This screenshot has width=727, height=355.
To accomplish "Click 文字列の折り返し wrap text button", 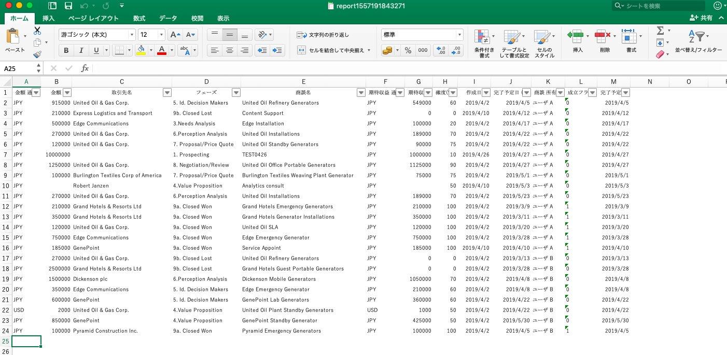I will (x=323, y=35).
